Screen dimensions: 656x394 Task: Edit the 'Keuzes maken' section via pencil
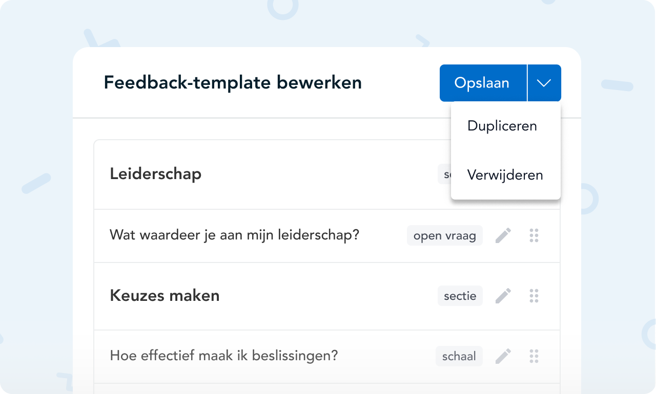click(503, 296)
